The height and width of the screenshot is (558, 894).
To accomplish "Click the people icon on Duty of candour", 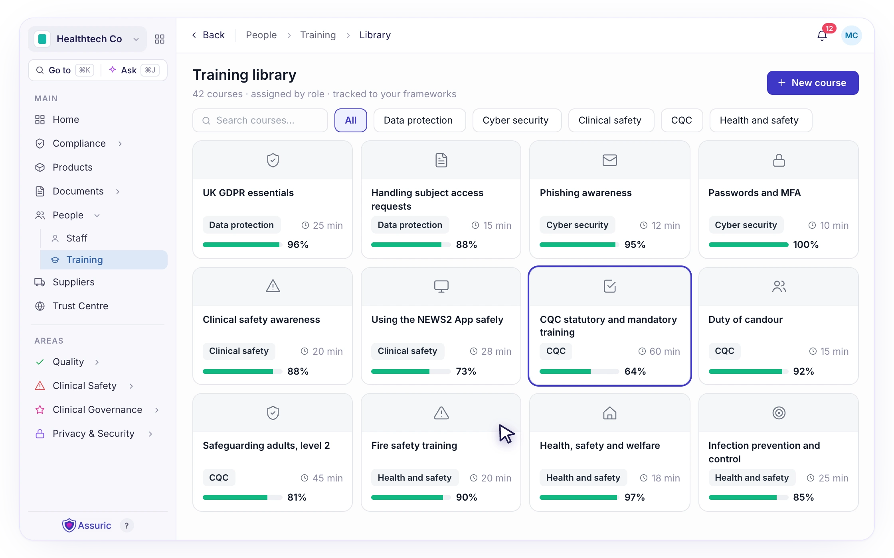I will [779, 286].
